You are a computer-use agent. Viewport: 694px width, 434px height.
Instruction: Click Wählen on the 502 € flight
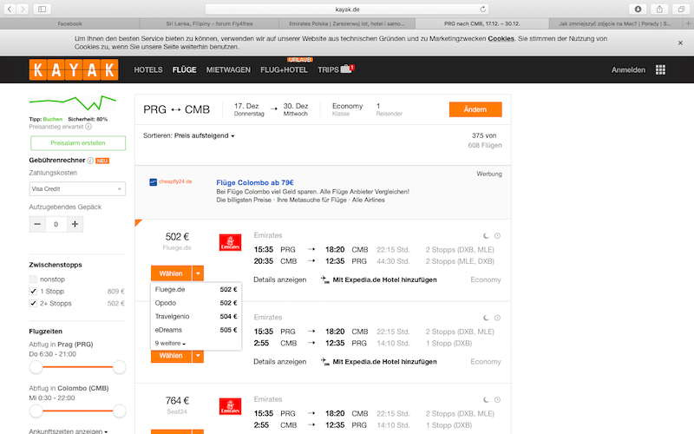point(171,273)
